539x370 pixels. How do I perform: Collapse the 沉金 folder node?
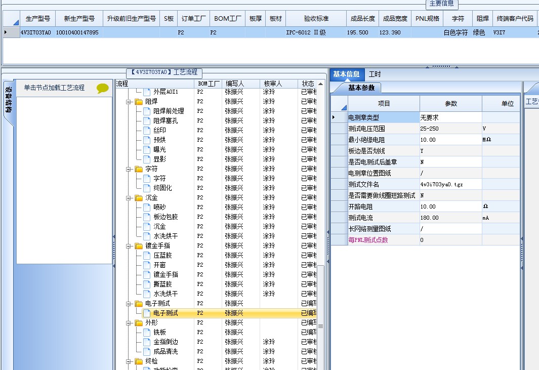[128, 198]
